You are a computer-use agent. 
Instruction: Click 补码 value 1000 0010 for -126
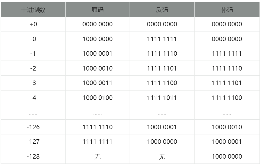point(227,127)
